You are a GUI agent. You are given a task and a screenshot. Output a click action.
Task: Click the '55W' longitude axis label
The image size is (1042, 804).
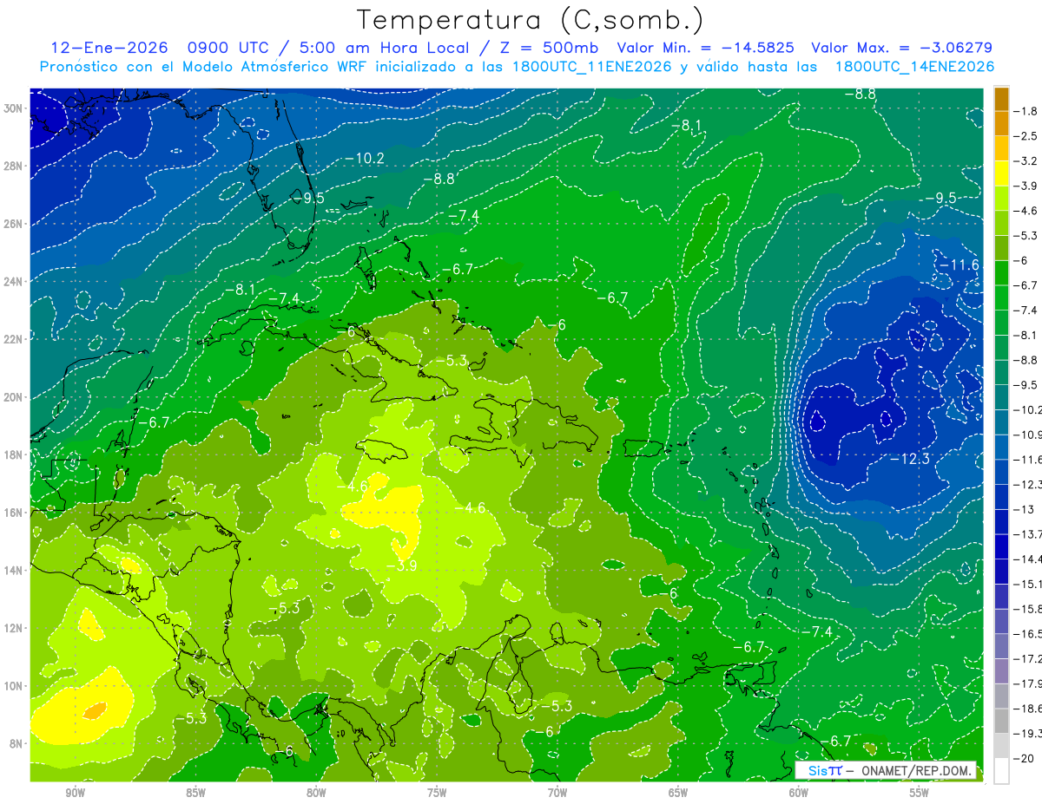point(920,793)
